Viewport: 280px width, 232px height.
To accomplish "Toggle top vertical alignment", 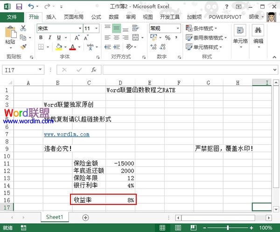I will coord(107,28).
